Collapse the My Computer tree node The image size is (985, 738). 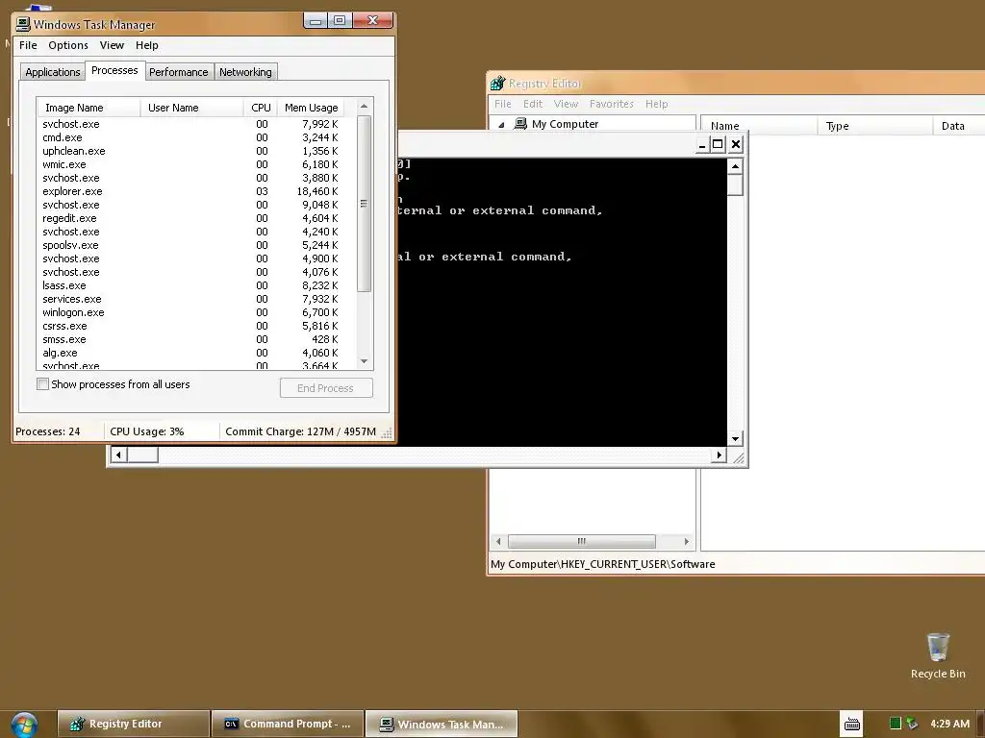point(501,124)
